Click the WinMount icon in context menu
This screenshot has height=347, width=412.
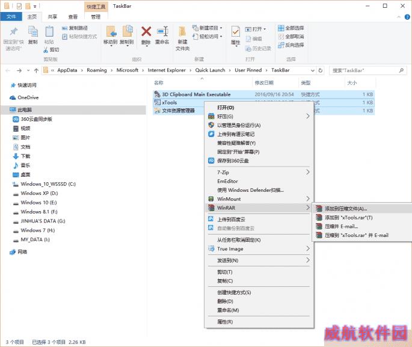(x=211, y=199)
